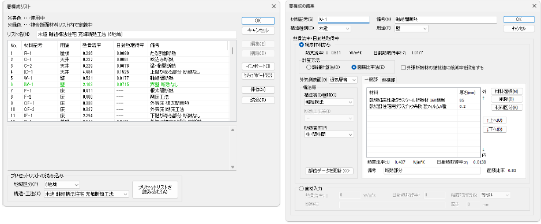Select list row 5 W-1 軸組間断熱
This screenshot has height=224, width=541.
point(119,78)
